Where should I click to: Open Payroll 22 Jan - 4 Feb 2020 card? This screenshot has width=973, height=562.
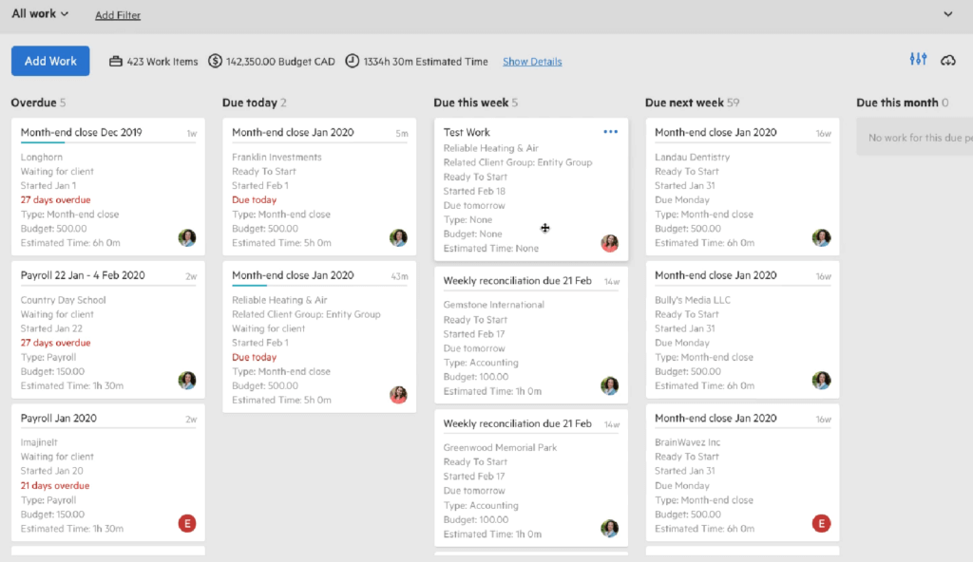coord(108,329)
